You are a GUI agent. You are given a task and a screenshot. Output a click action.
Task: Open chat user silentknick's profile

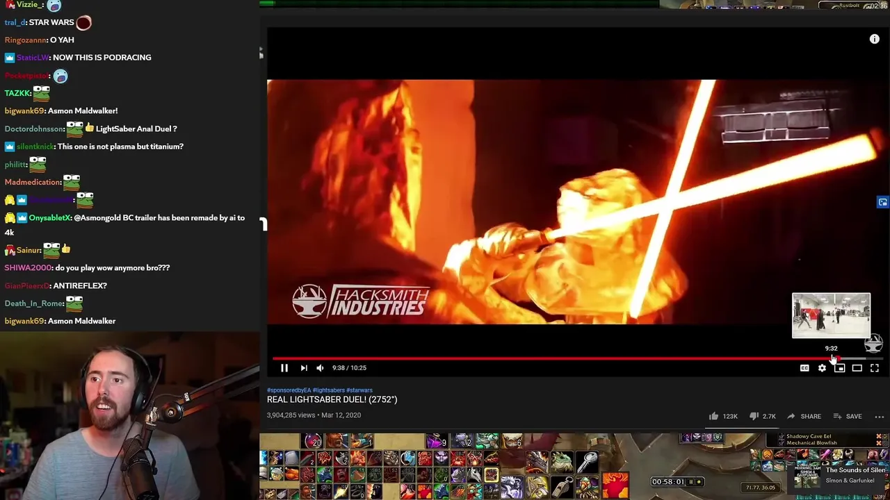click(x=35, y=147)
